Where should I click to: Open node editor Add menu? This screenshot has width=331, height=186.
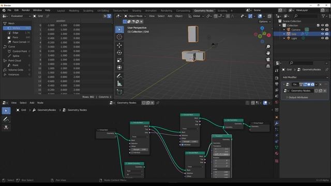(32, 103)
